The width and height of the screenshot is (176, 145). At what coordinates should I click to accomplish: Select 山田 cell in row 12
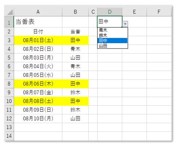(x=75, y=118)
